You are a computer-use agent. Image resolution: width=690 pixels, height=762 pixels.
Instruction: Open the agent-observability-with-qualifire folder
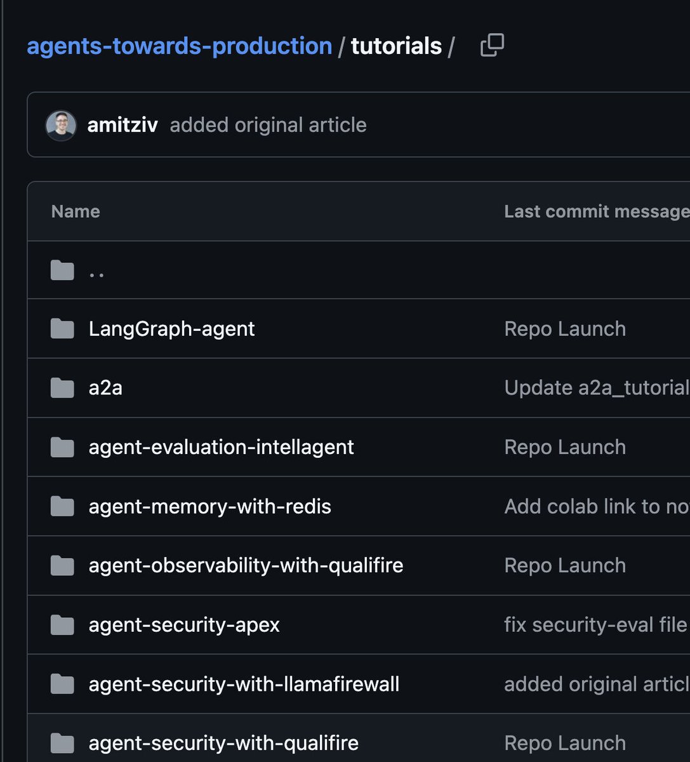click(246, 566)
